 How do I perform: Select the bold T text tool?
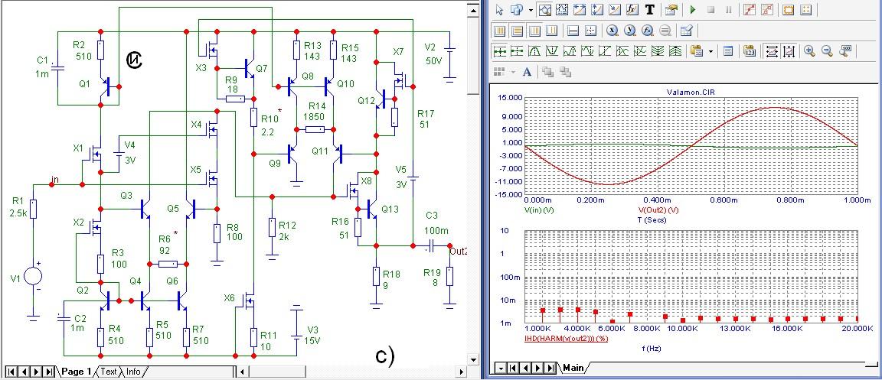[650, 9]
